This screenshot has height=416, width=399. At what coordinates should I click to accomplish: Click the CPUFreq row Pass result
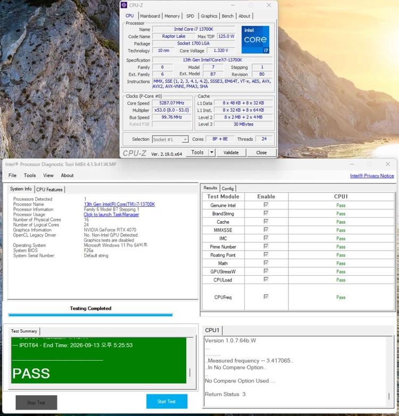click(x=340, y=298)
